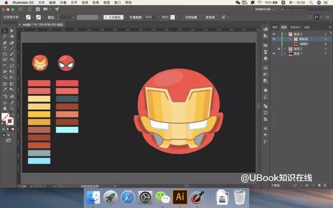333x208 pixels.
Task: Select the Free Transform tool
Action: [12, 72]
